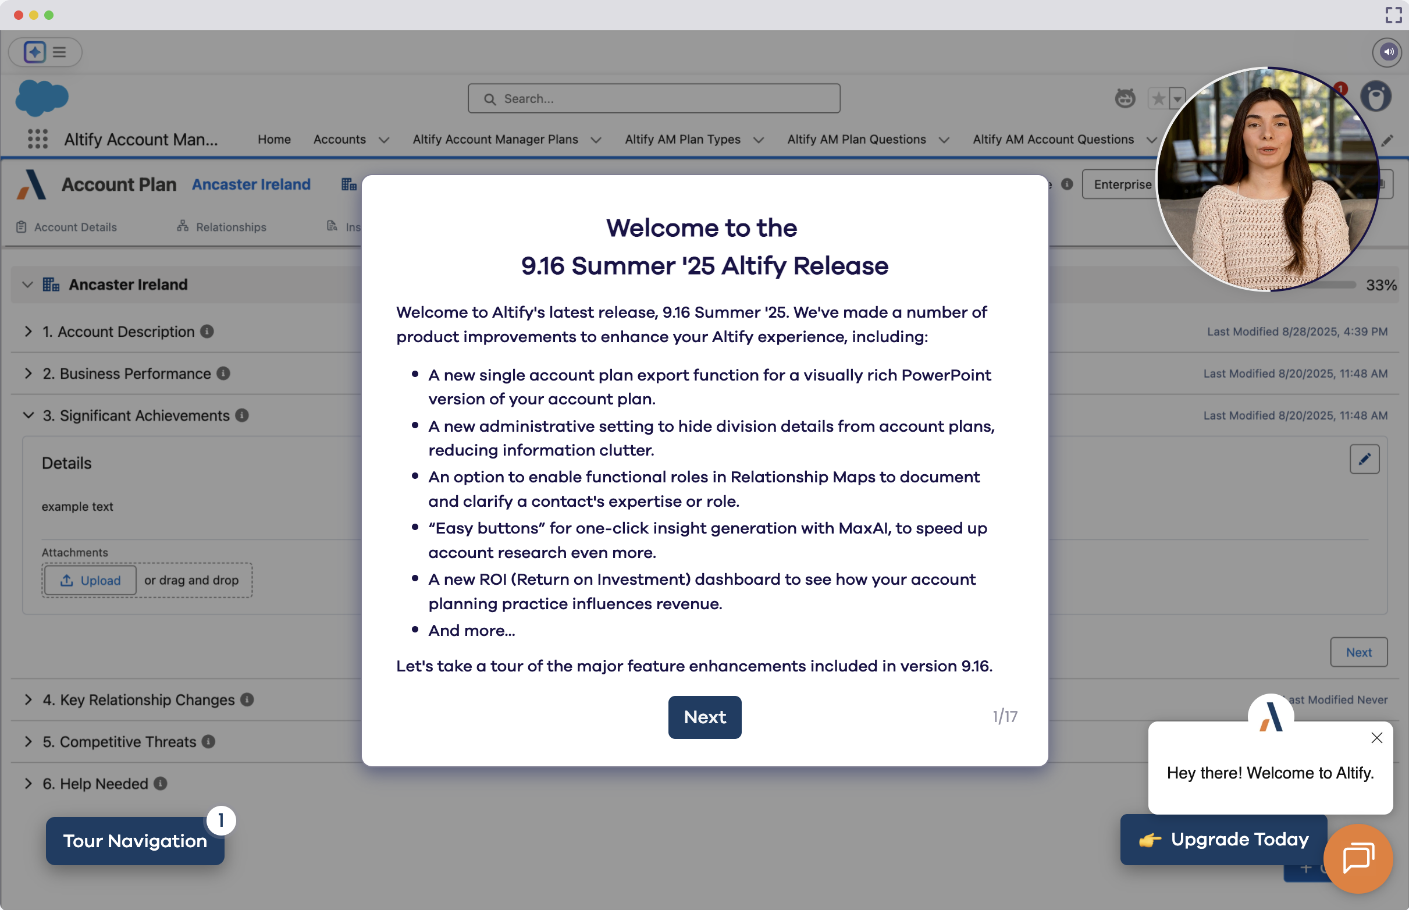Expand Altify AM Plan Questions chevron
Screen dimensions: 1409x910
pos(944,140)
